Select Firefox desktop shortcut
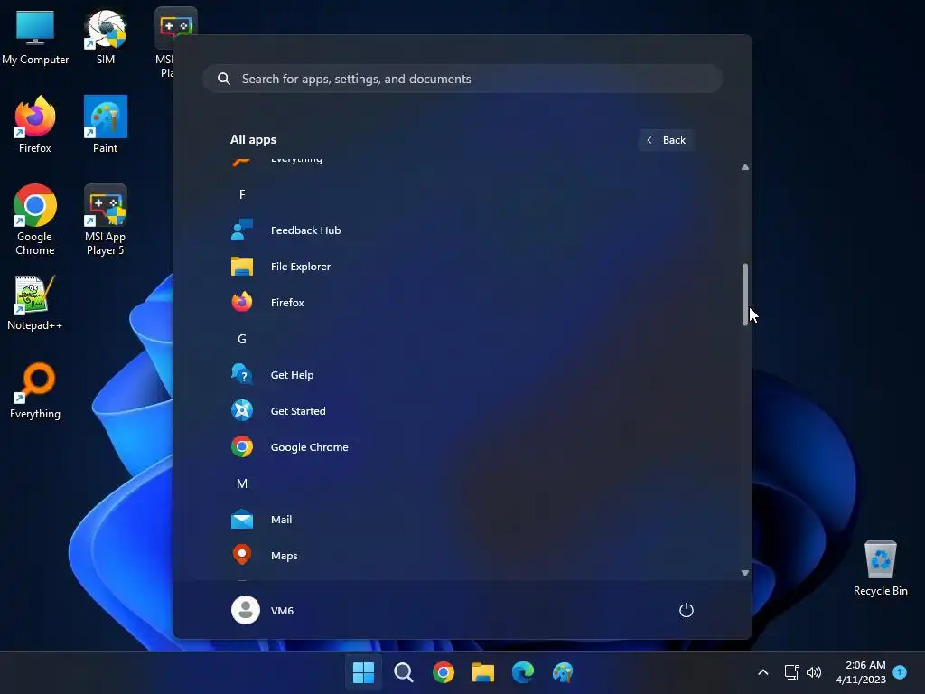The width and height of the screenshot is (925, 694). 35,125
